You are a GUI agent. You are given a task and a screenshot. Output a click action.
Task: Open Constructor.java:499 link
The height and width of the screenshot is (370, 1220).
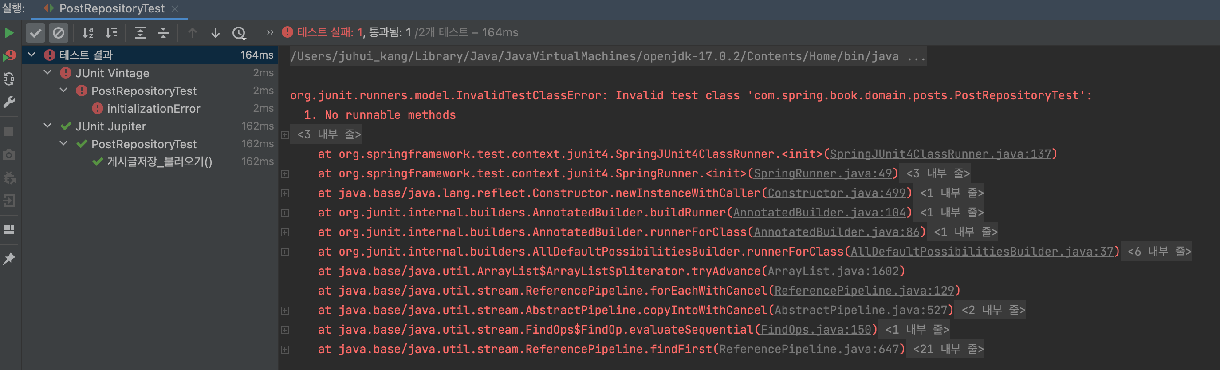click(836, 193)
